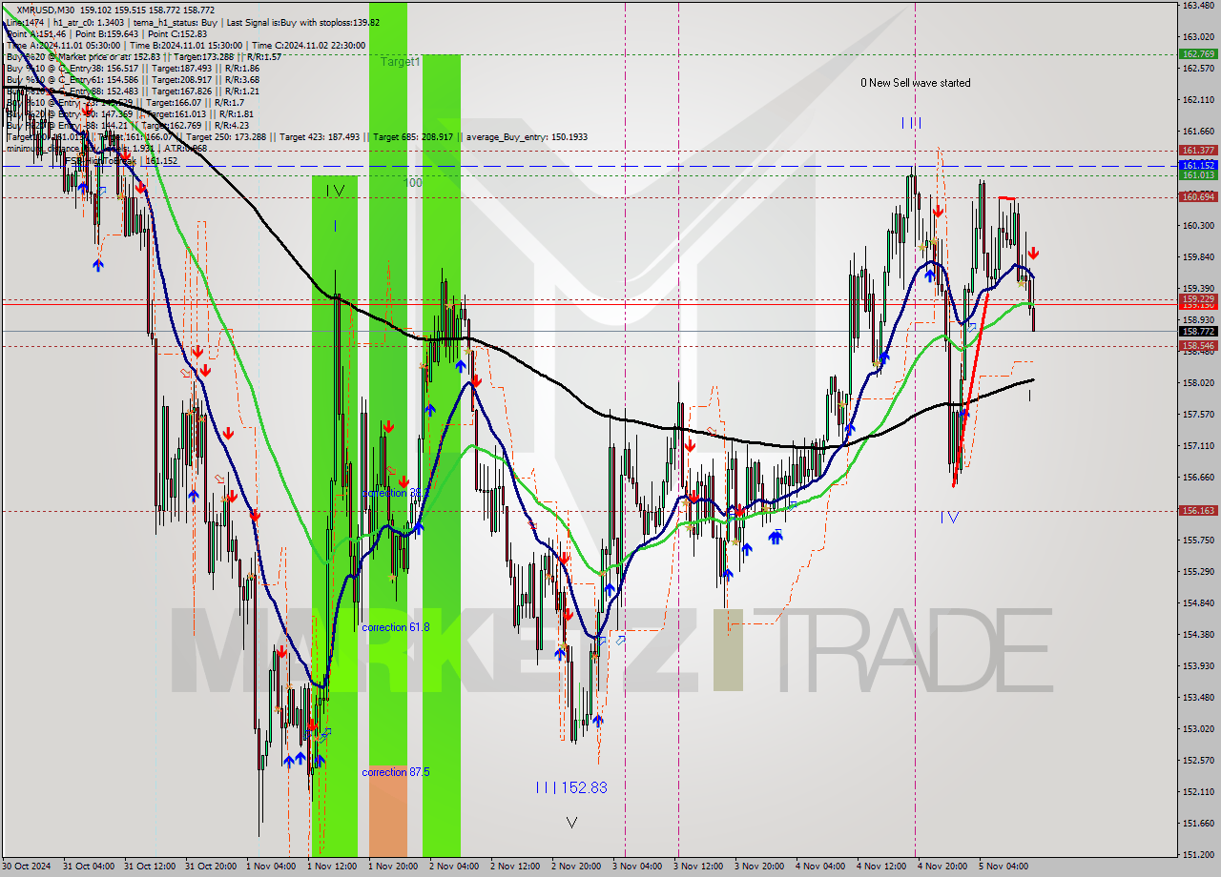Screen dimensions: 1221x877
Task: Click the 162.769 green price tag
Action: tap(1197, 54)
